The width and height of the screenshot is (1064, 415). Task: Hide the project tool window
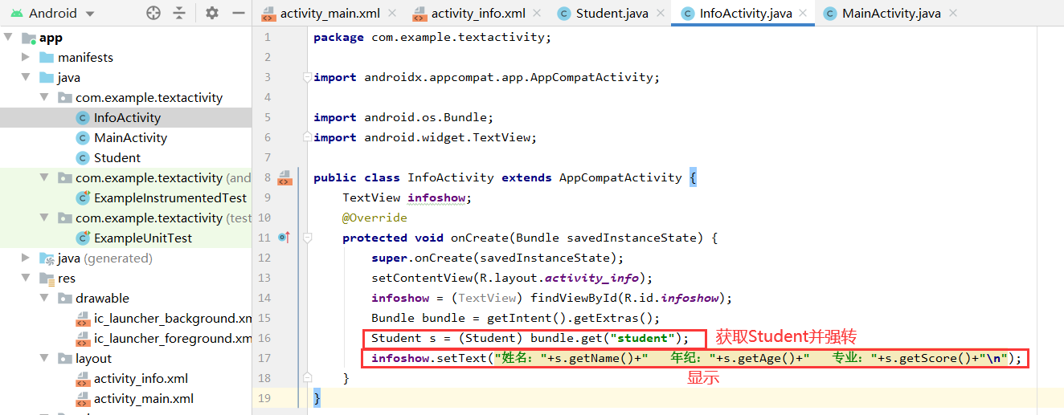pos(238,13)
